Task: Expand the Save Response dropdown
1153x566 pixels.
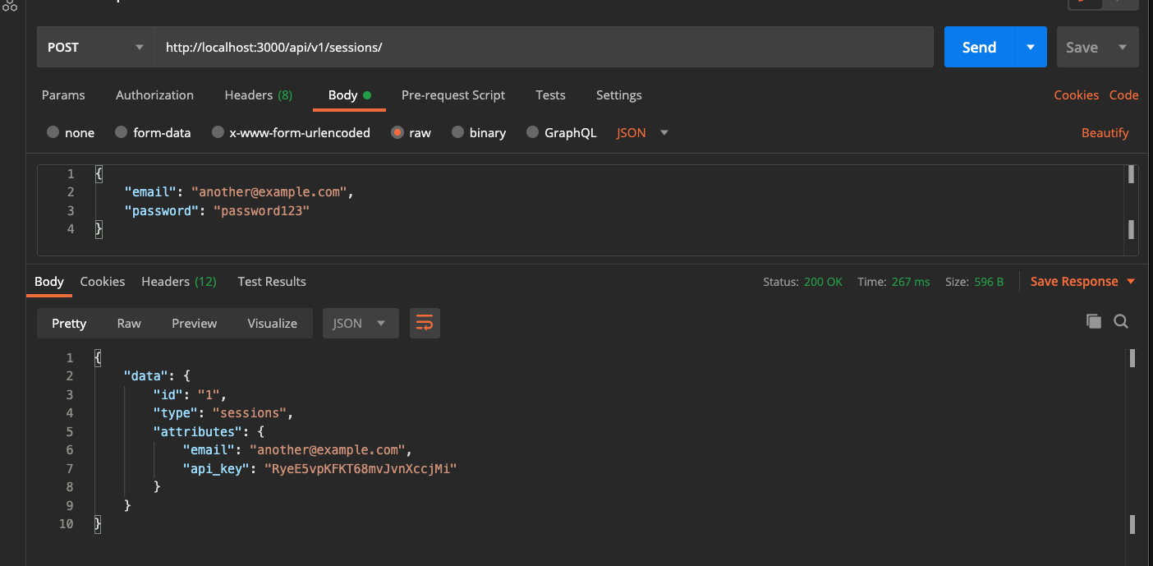Action: [1131, 281]
